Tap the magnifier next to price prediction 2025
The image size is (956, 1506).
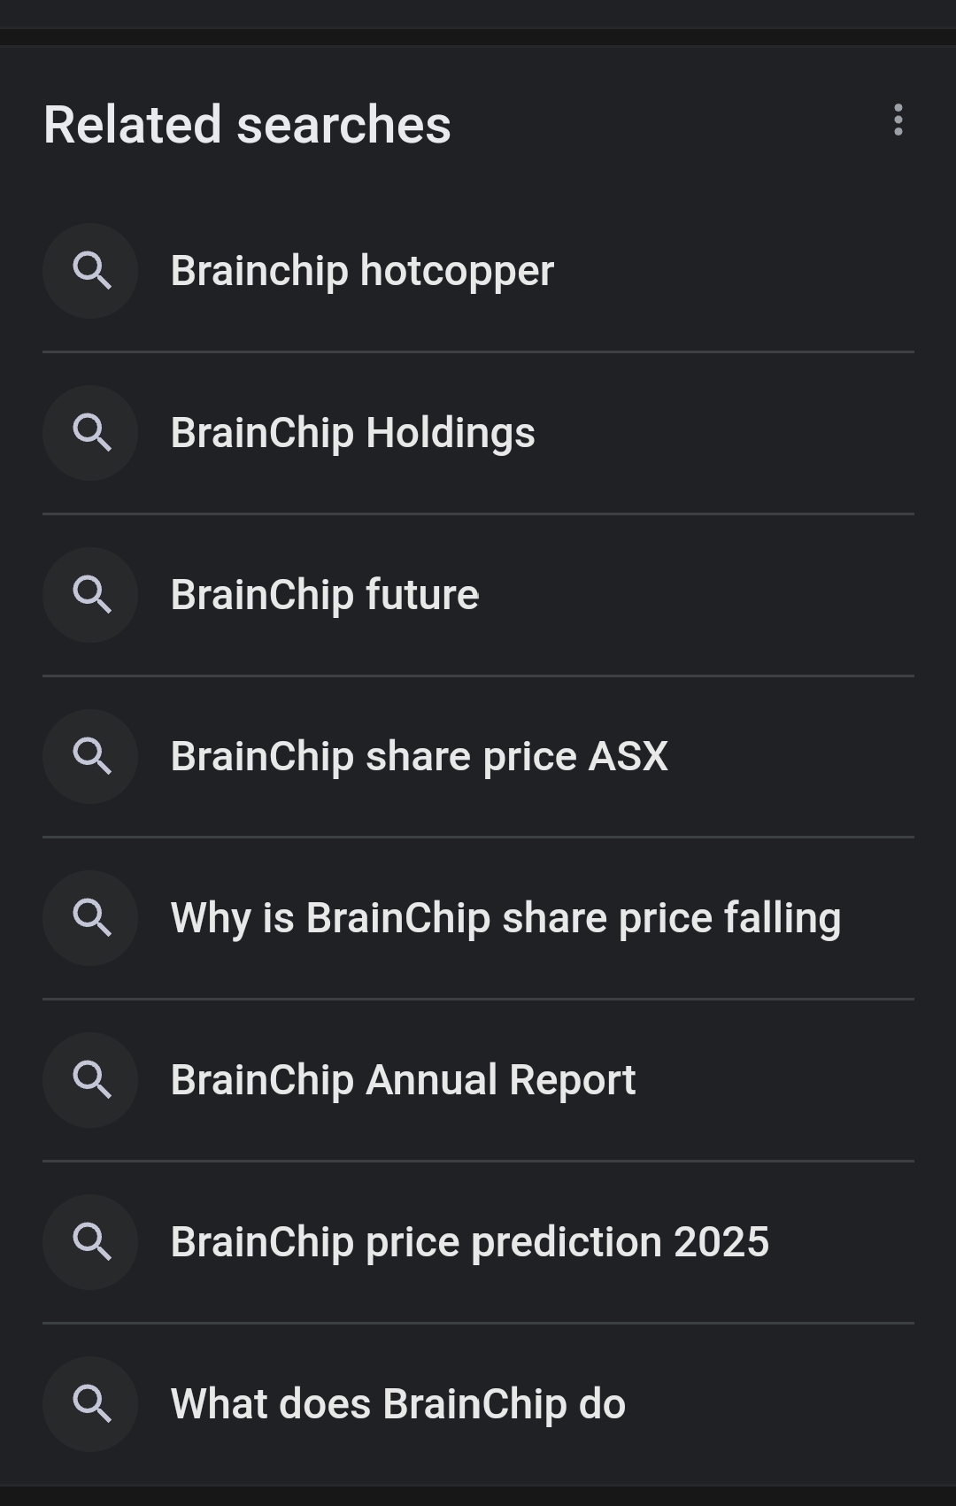pyautogui.click(x=91, y=1242)
